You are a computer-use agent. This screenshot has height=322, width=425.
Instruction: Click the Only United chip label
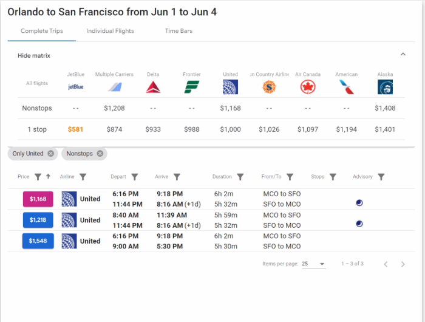[x=28, y=154]
